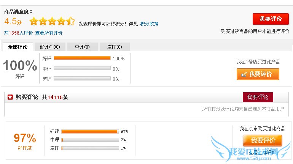This screenshot has width=293, height=164.
Task: Click the red 我要评价 button
Action: (271, 19)
